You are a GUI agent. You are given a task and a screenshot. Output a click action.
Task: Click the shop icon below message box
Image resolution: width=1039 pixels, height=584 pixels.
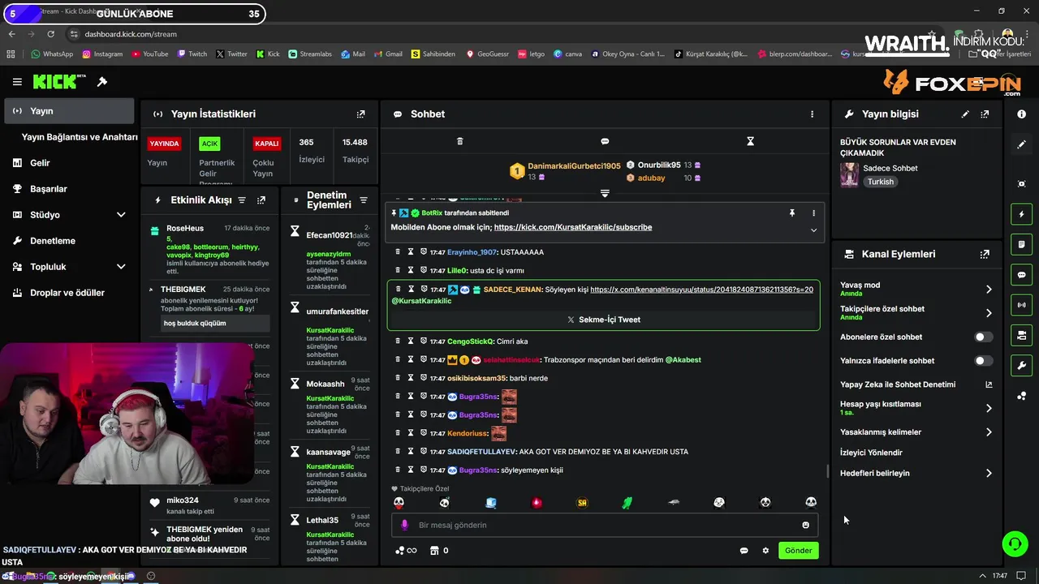[x=434, y=551]
